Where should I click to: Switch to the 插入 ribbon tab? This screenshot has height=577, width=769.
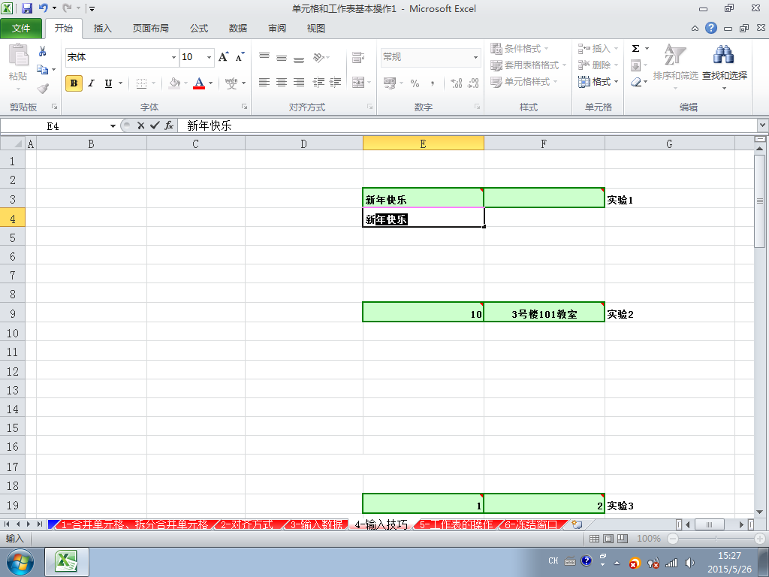pos(102,29)
